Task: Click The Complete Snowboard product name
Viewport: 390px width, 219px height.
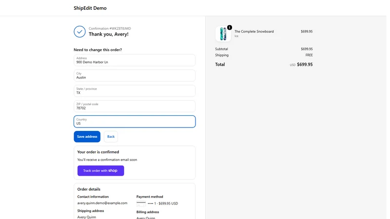Action: click(x=254, y=32)
